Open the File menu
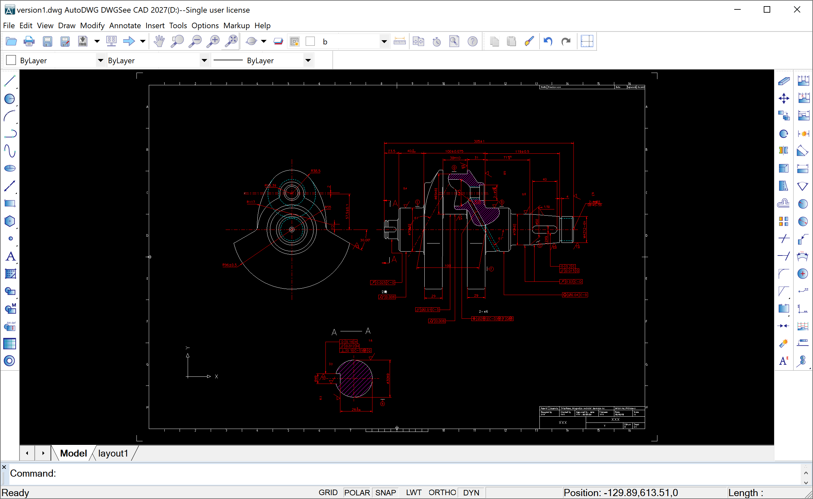813x499 pixels. click(x=9, y=25)
